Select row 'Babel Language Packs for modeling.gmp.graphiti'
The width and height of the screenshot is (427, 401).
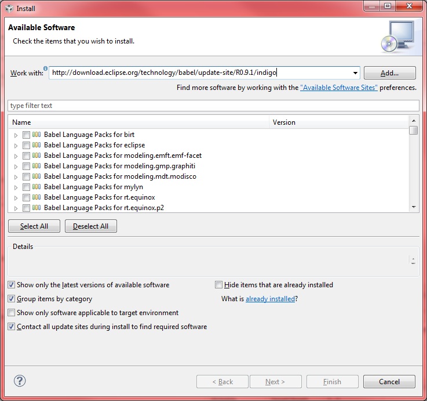[x=119, y=166]
